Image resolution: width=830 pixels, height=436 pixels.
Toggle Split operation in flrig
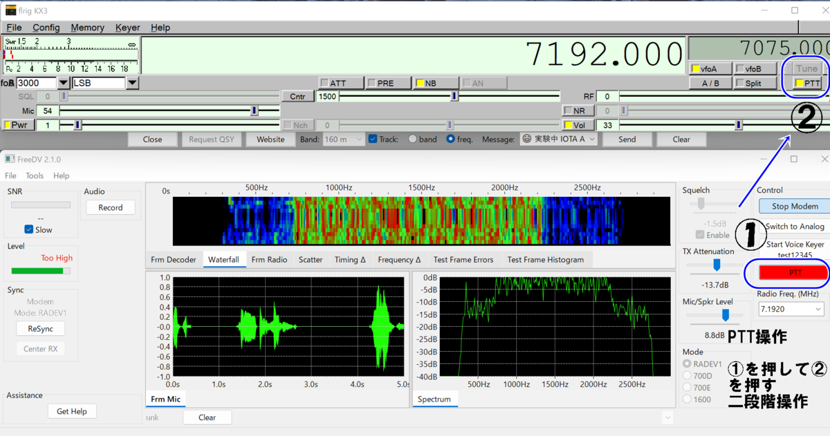755,83
